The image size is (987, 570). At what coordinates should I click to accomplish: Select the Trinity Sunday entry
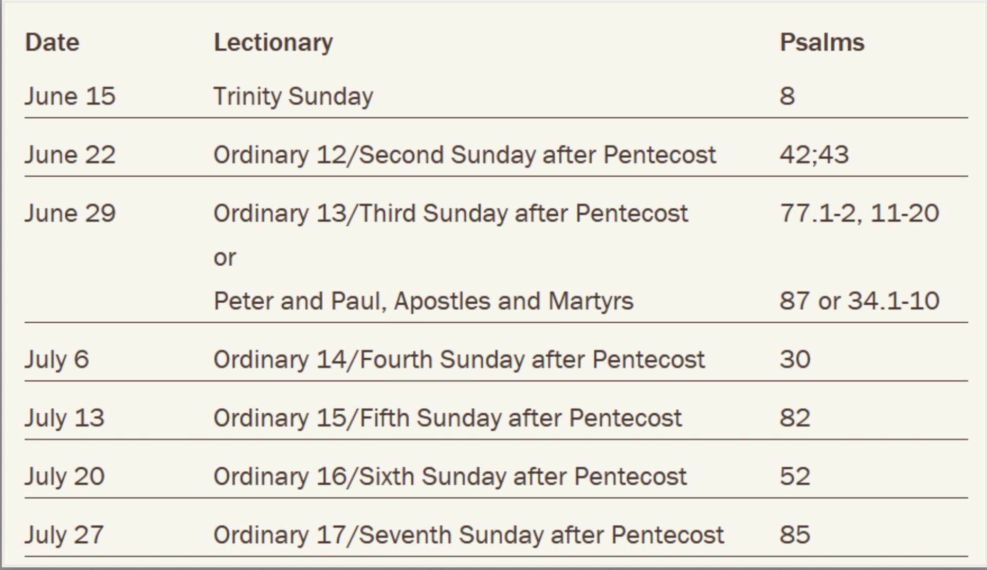(x=293, y=97)
